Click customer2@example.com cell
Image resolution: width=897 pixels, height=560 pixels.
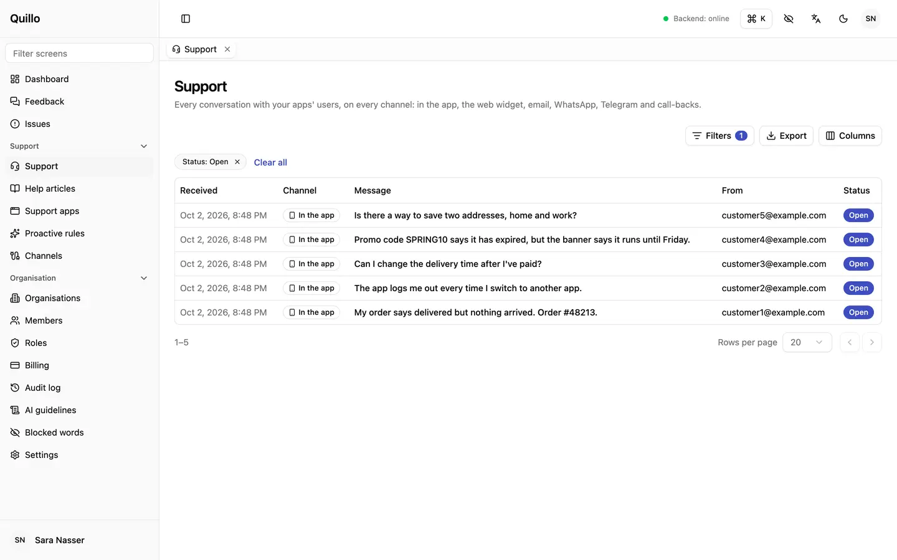[774, 288]
